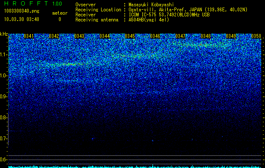Select observer name Masayuki Kobayashi
Screen dimensions: 265x168
(151, 5)
